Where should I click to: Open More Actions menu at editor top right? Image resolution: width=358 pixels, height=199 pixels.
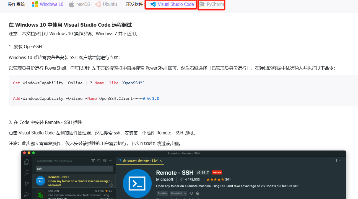341,161
